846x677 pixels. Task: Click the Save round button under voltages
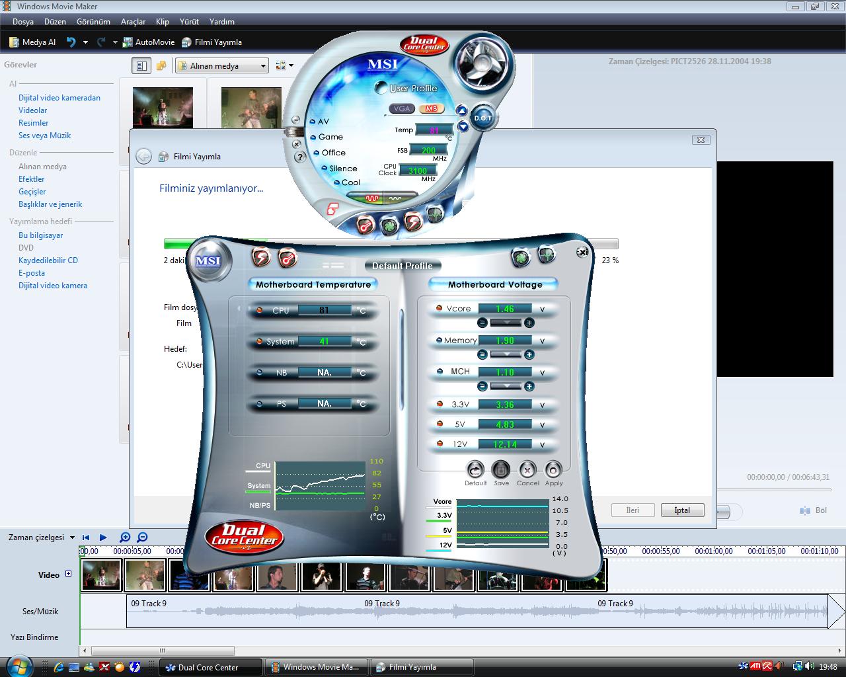click(501, 470)
